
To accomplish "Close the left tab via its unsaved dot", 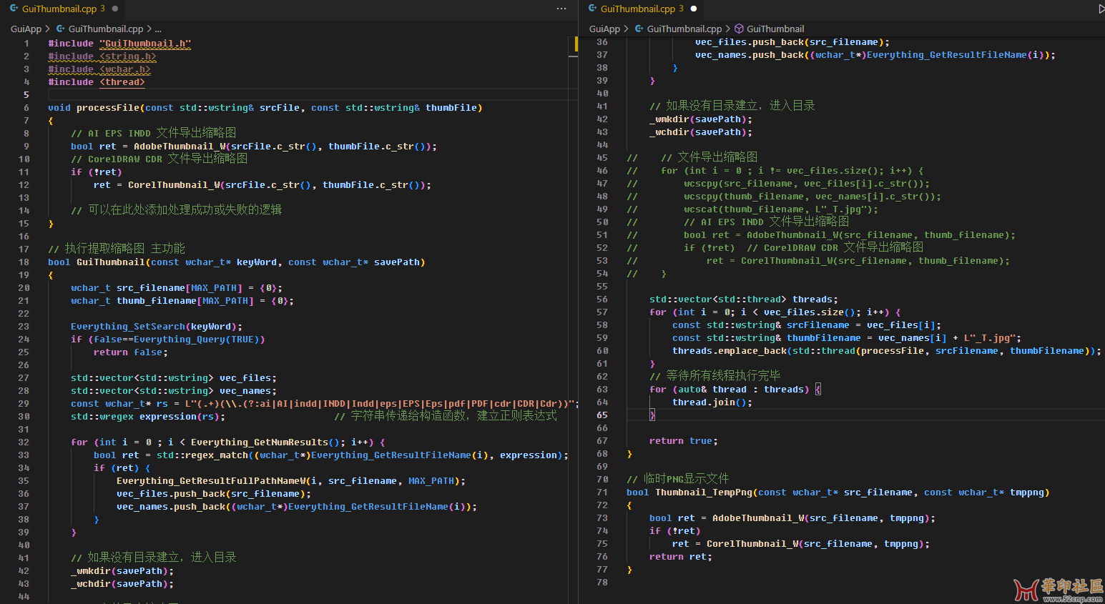I will click(x=115, y=9).
